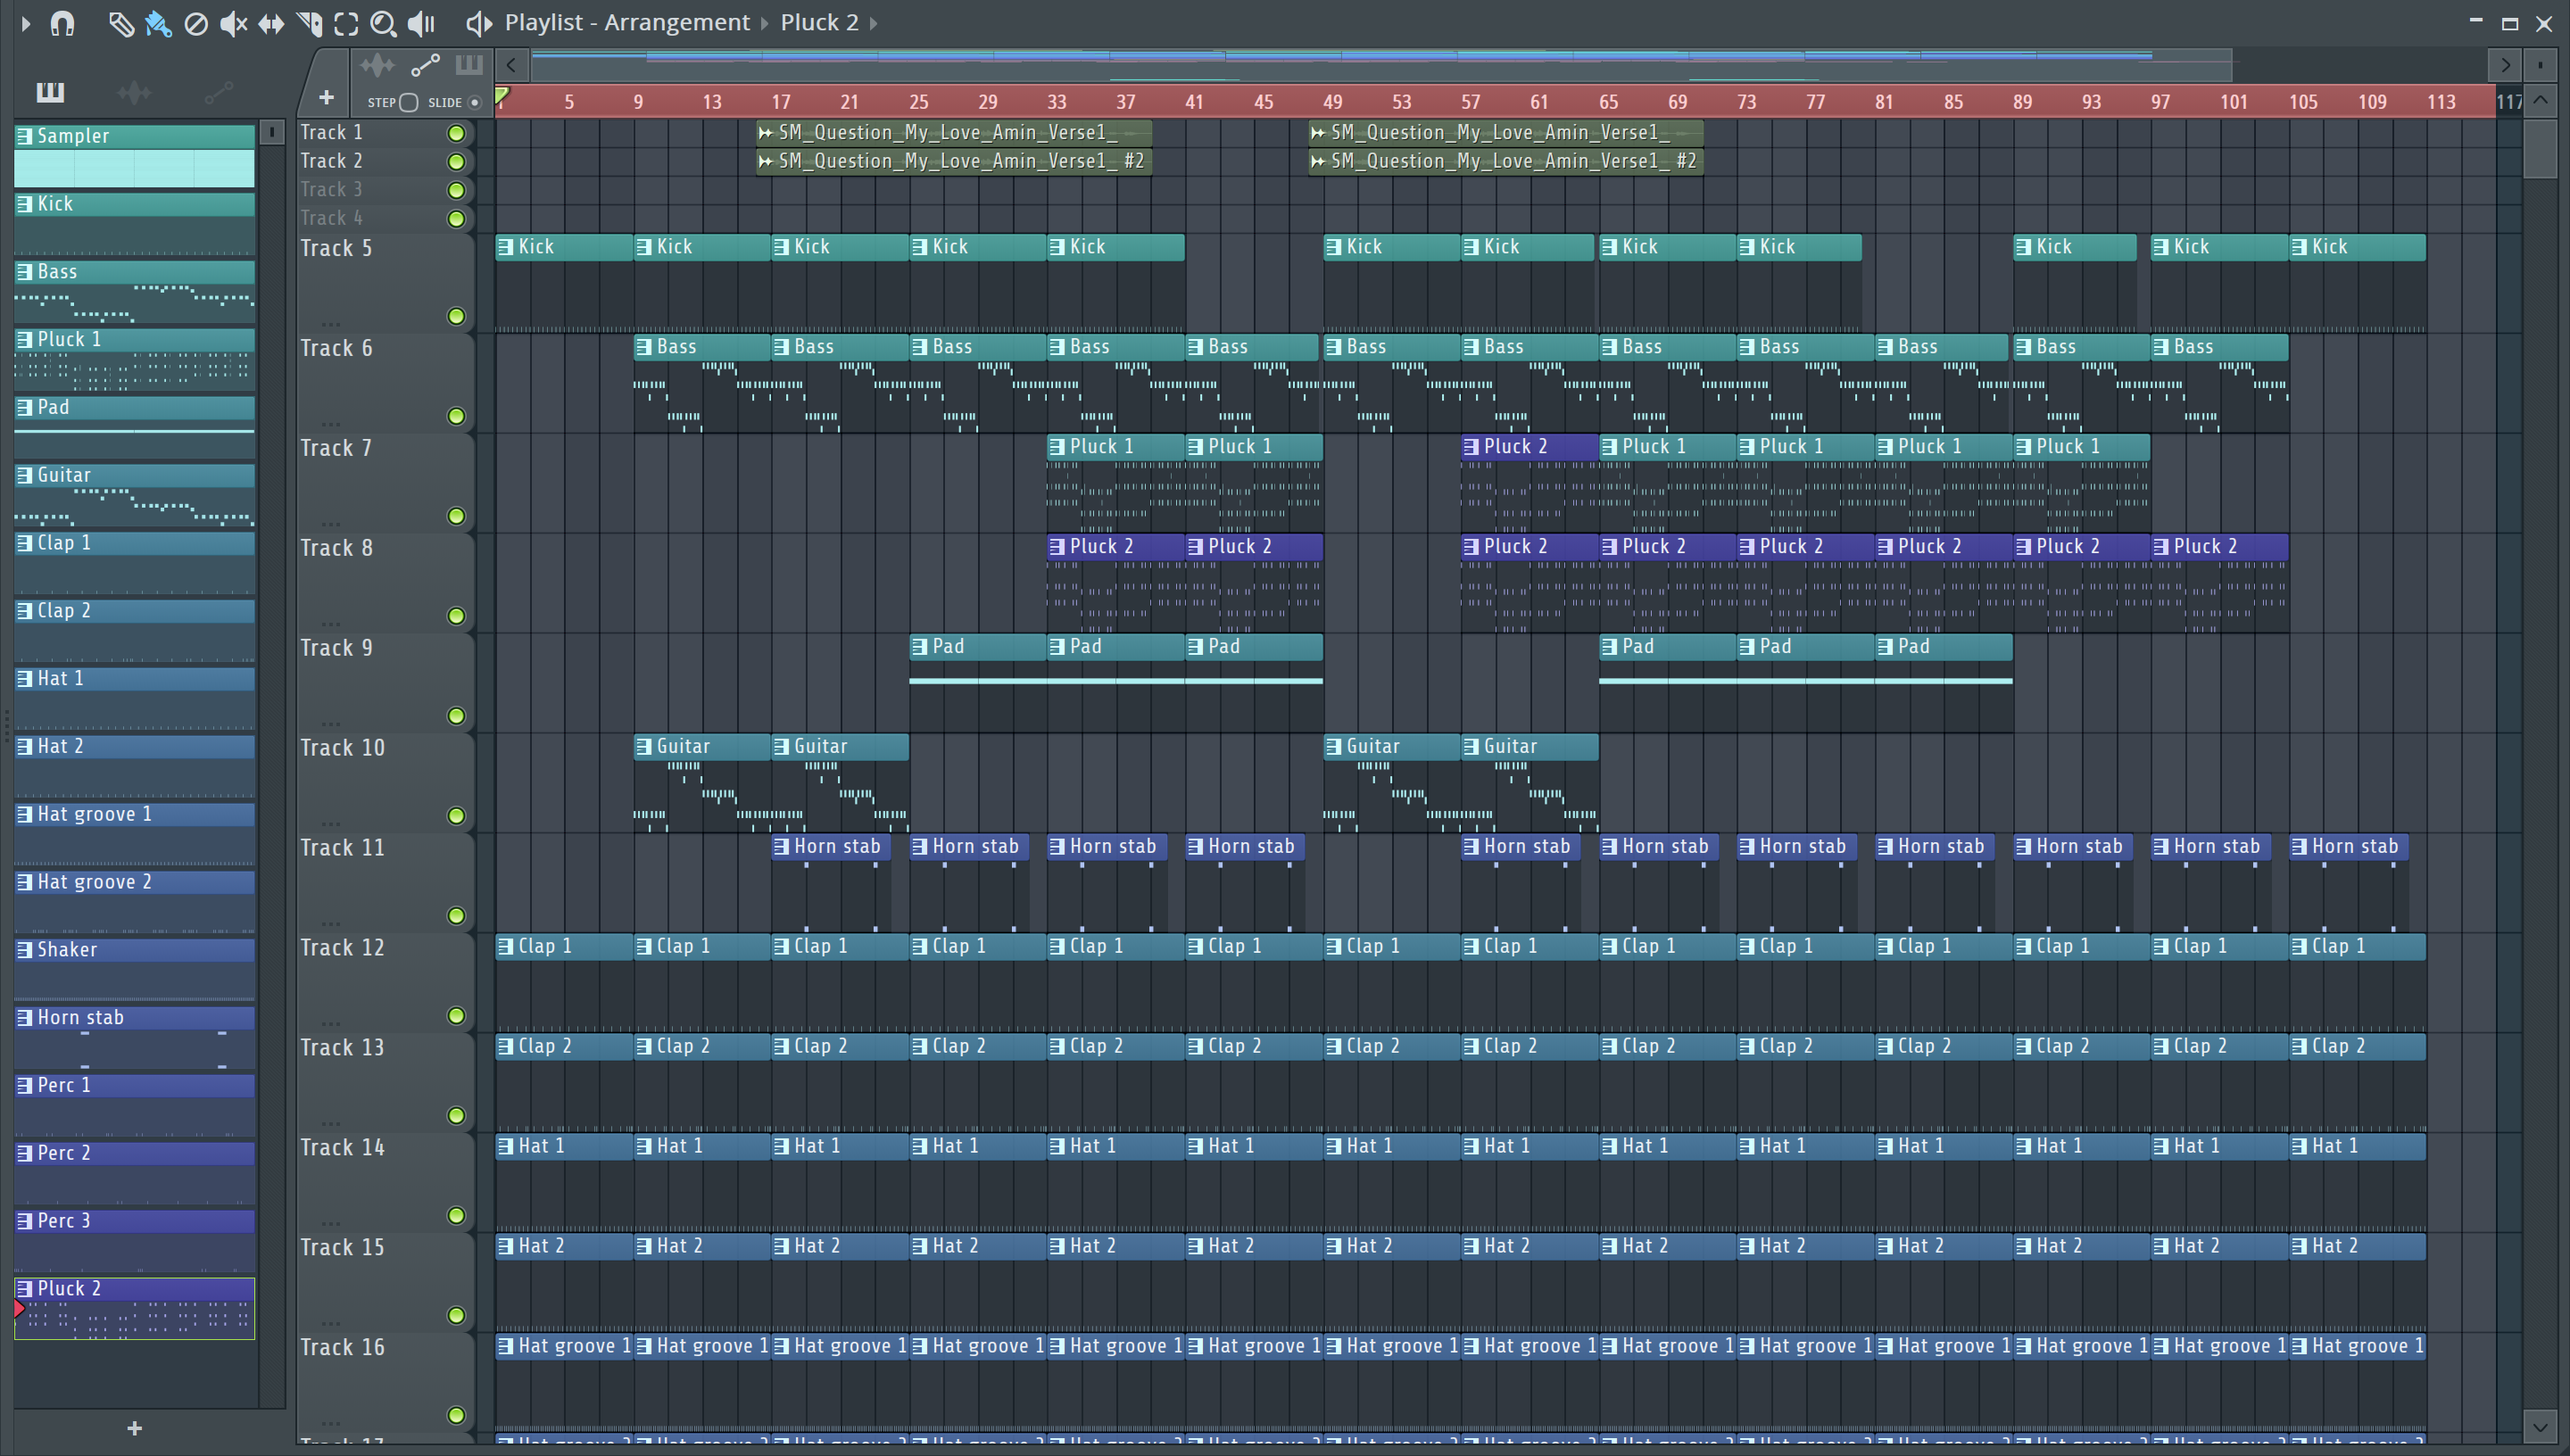Select the Playback scrub tool
The height and width of the screenshot is (1456, 2570).
422,23
